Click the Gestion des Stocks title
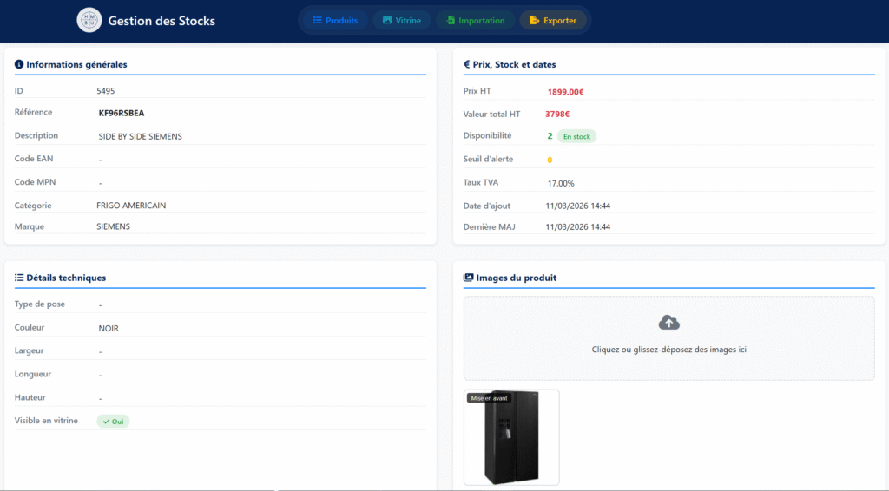This screenshot has width=889, height=491. tap(161, 20)
